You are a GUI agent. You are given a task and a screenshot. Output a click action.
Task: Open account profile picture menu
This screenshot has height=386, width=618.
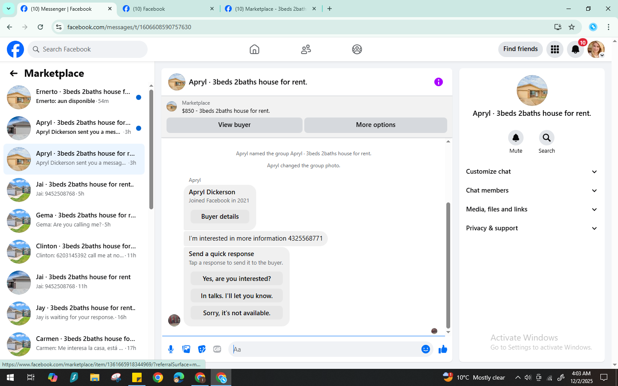[596, 49]
